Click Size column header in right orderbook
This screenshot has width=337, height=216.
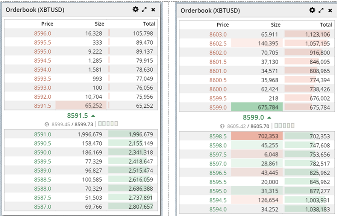point(276,25)
